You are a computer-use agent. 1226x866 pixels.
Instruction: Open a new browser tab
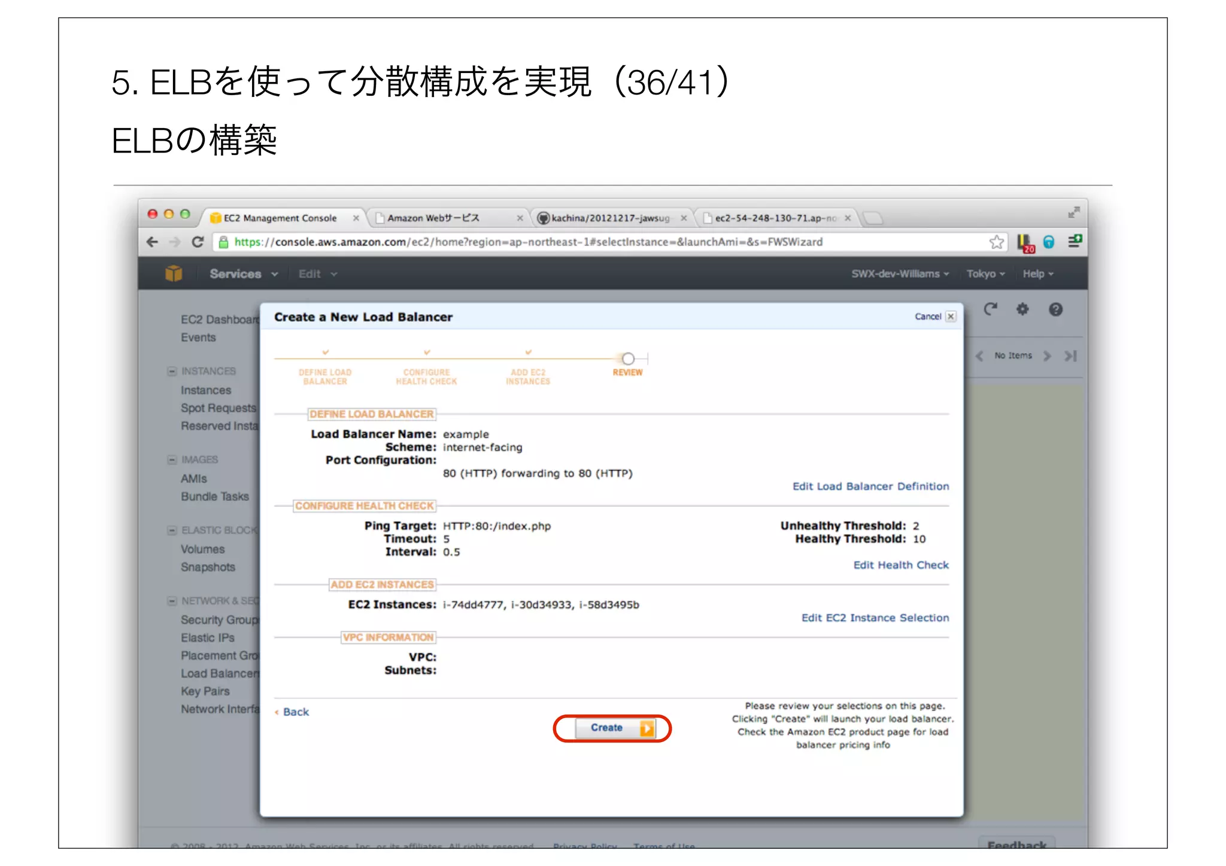[873, 218]
